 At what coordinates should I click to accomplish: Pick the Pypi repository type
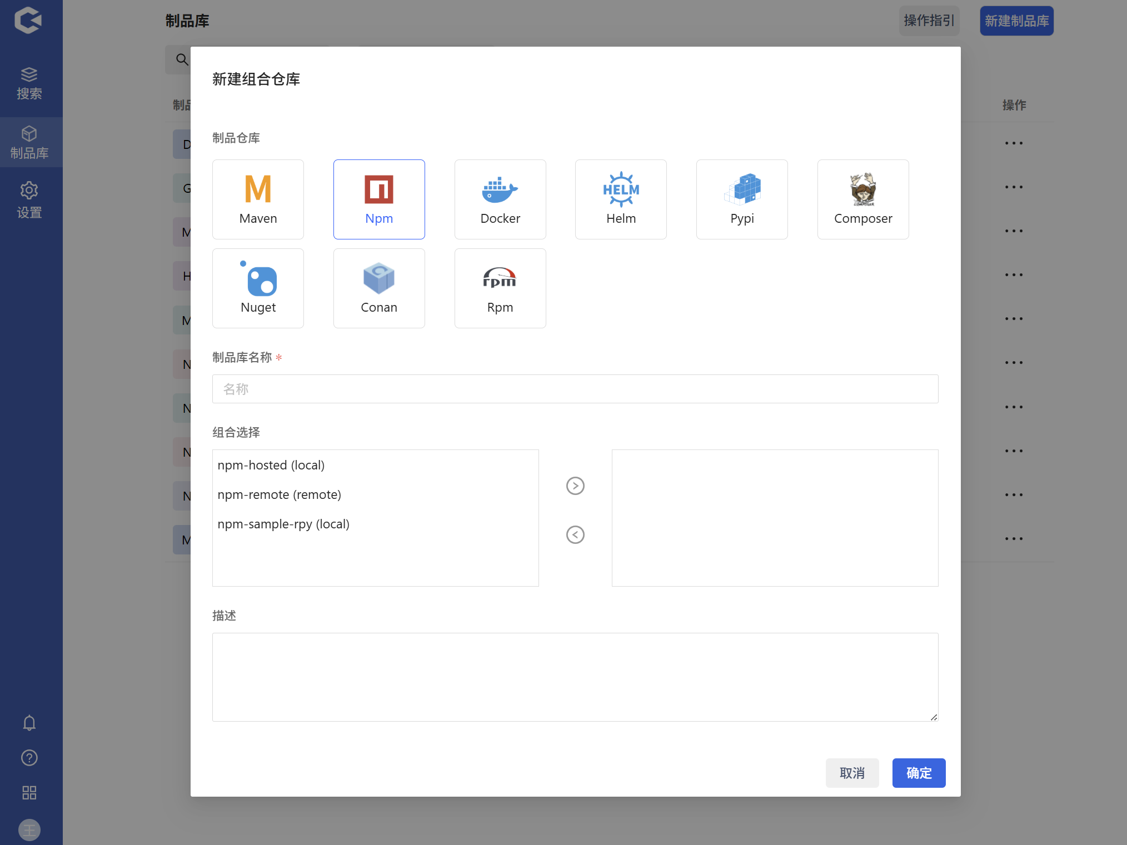[742, 199]
